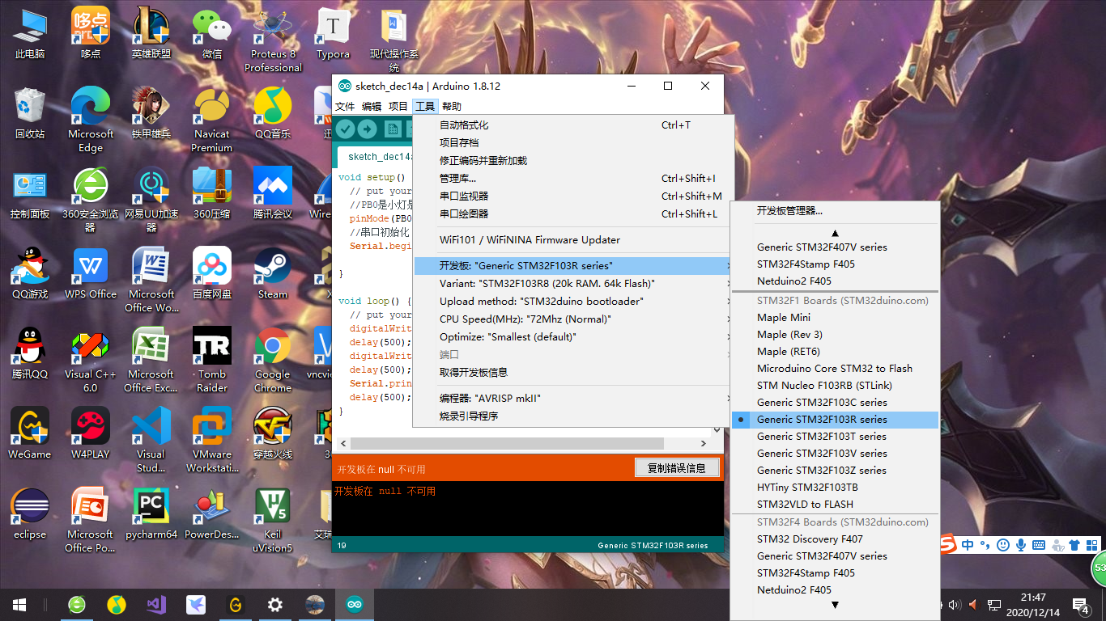Select the pycharm64 desktop icon
The image size is (1106, 621).
151,514
